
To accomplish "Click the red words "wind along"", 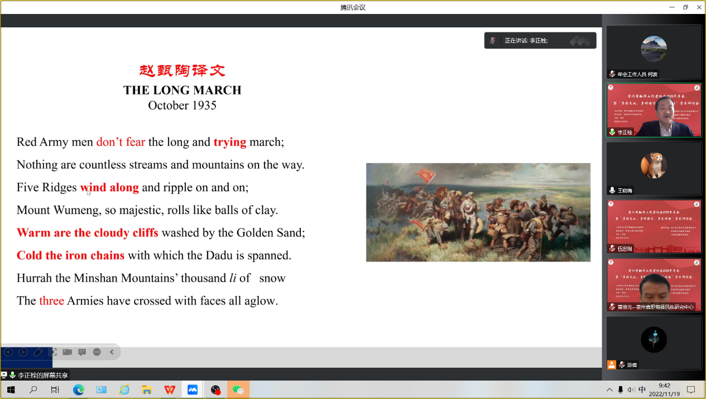I will [x=109, y=187].
